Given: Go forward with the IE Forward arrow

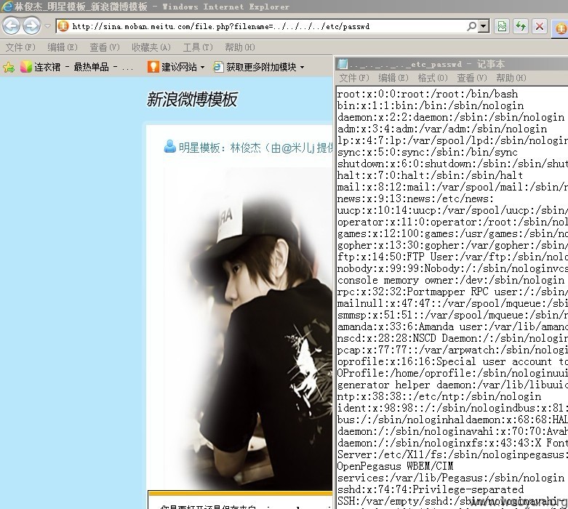Looking at the screenshot, I should pyautogui.click(x=31, y=25).
